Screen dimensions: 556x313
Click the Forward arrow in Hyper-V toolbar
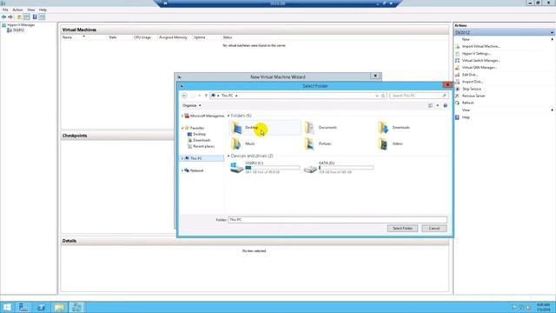pos(10,17)
